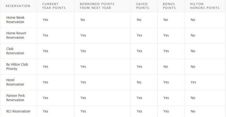
Task: Click Yes under Current Year Points for Home Week
Action: coord(45,20)
